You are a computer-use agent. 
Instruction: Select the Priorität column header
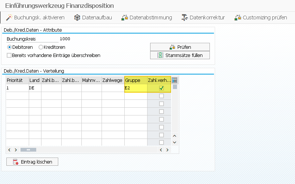tap(18, 80)
